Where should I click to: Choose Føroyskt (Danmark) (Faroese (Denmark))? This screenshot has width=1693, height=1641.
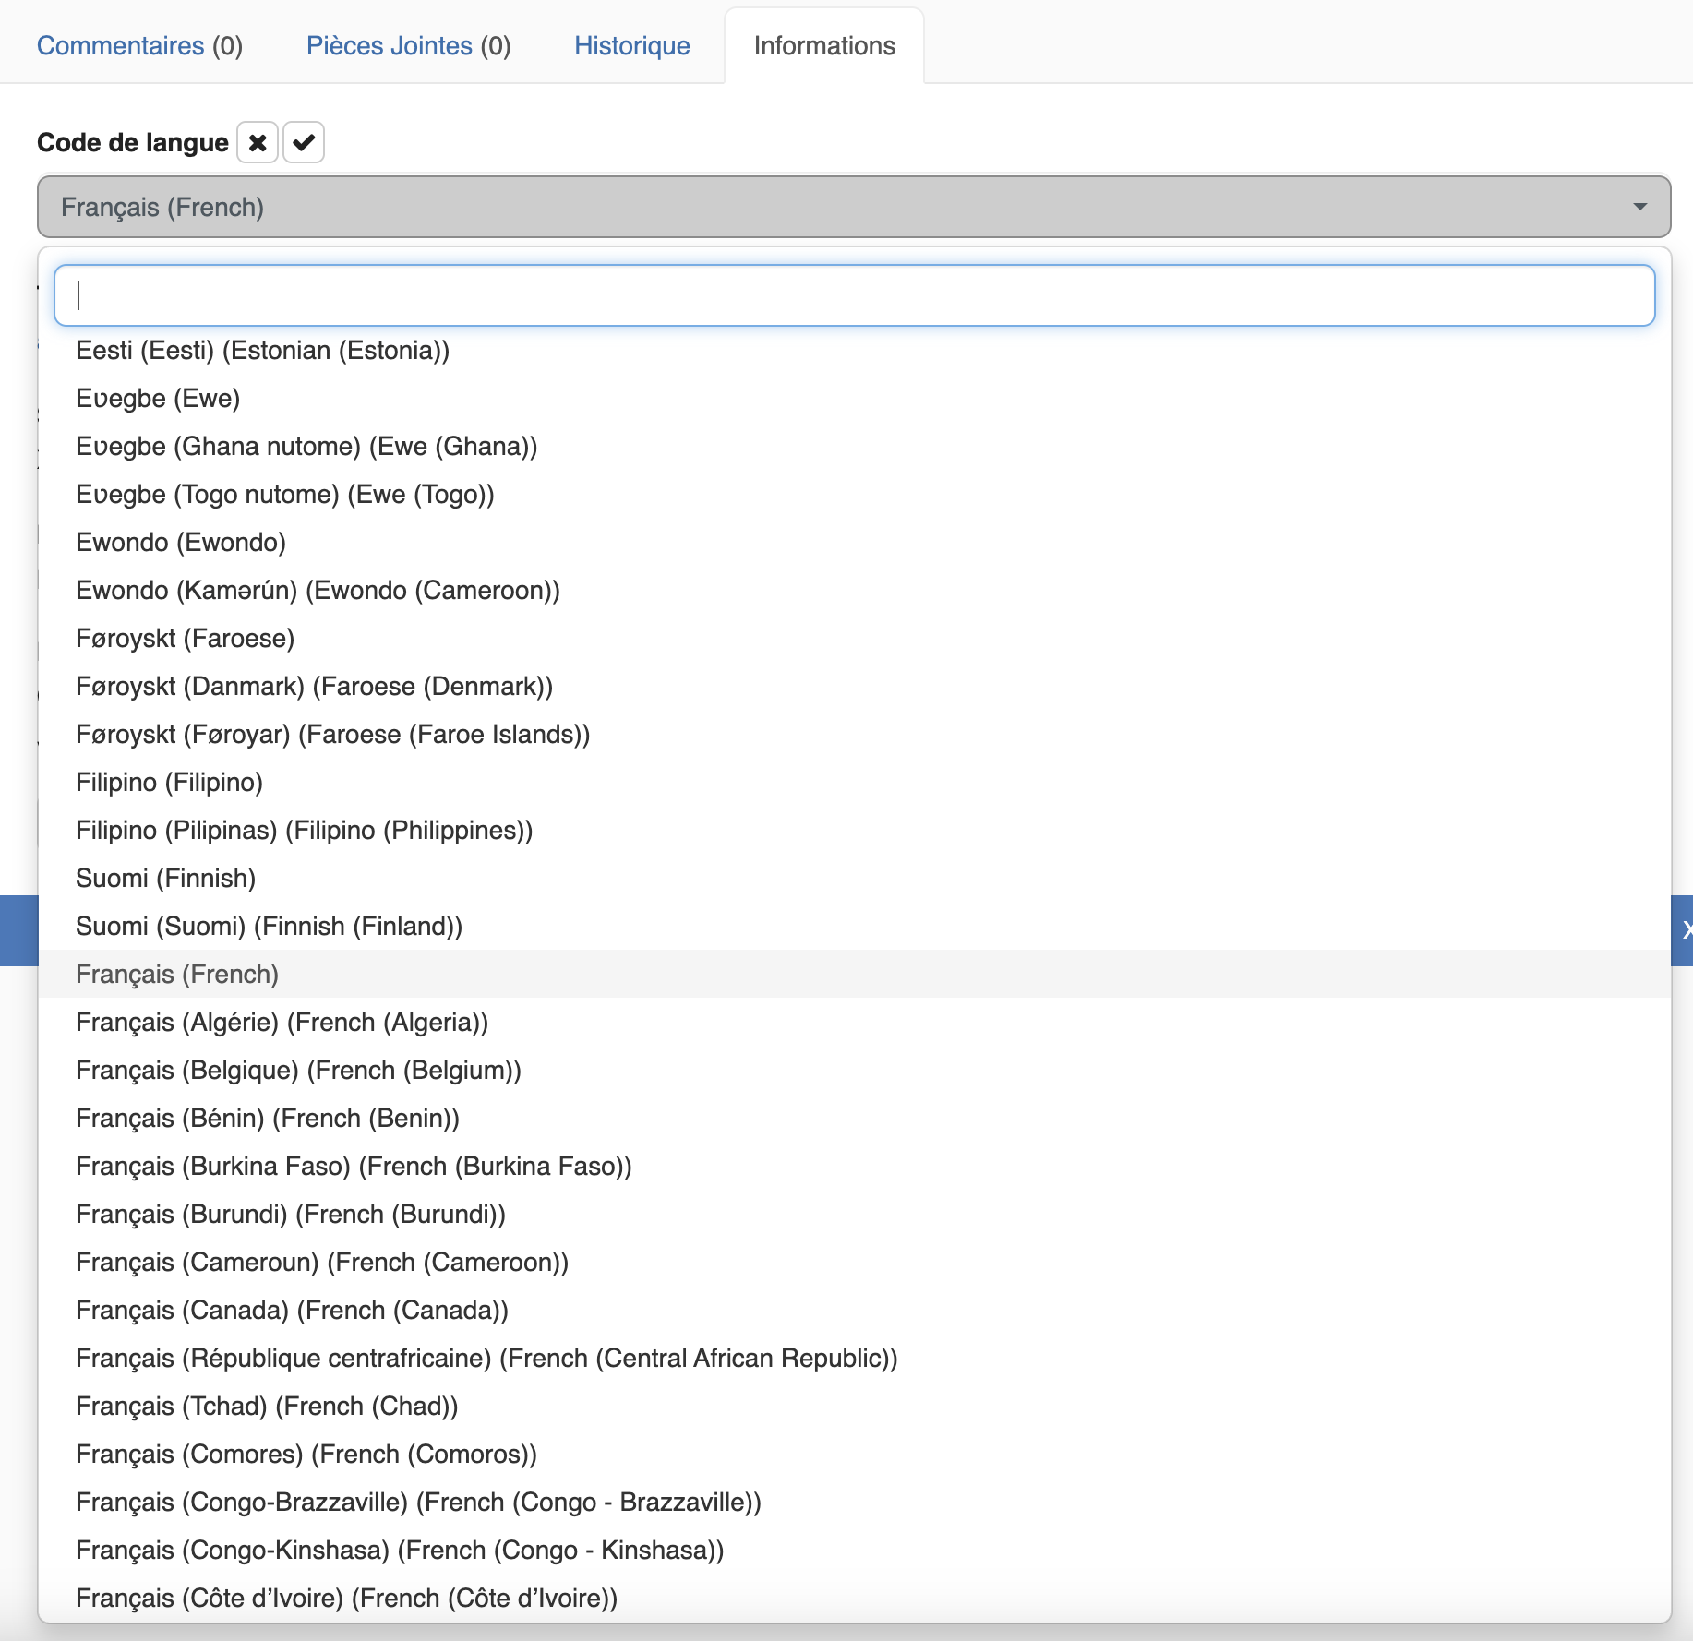click(x=854, y=687)
